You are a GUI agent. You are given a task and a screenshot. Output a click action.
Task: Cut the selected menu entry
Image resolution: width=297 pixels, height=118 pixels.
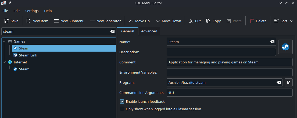(195, 21)
